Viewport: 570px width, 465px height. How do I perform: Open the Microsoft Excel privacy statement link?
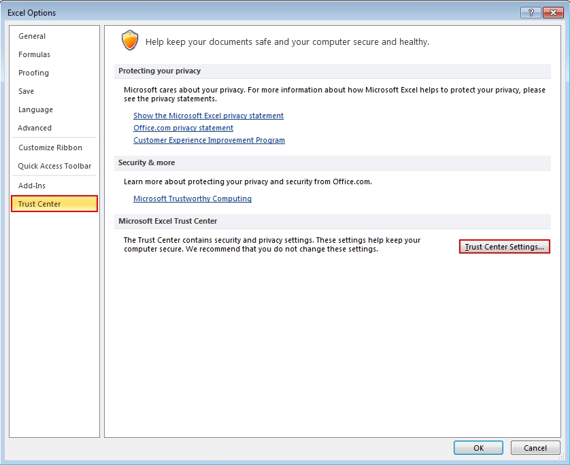208,116
